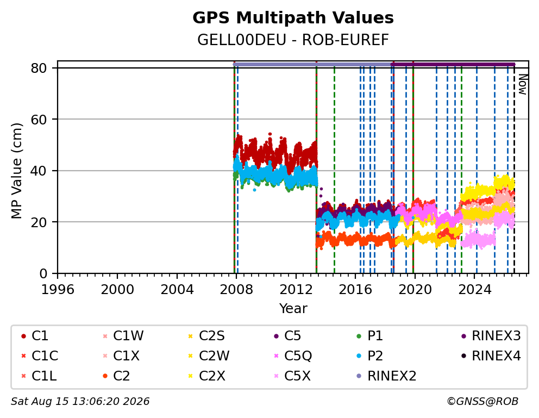Click the vertical 'Now' marker label
539x418 pixels.
[x=523, y=85]
